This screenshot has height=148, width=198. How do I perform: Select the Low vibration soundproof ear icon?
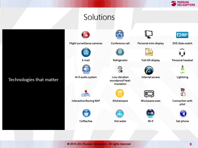[120, 69]
